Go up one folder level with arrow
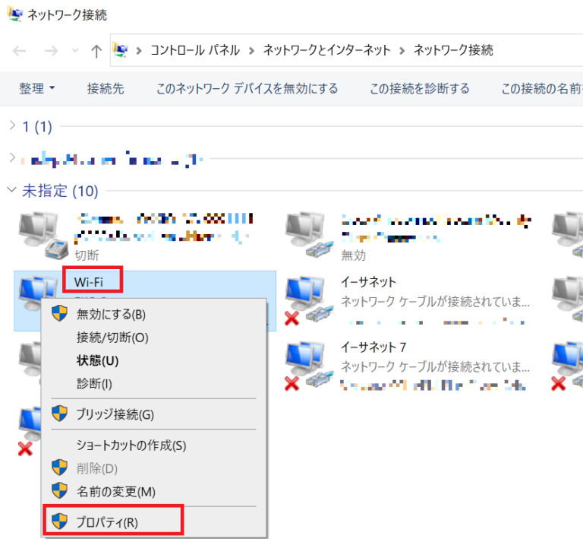 pos(96,51)
